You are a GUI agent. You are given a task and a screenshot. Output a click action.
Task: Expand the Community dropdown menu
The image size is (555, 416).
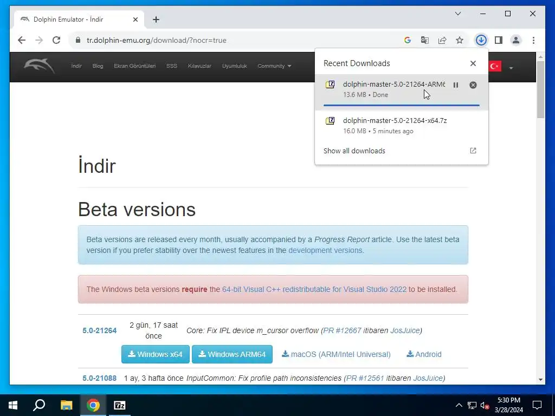(x=274, y=66)
